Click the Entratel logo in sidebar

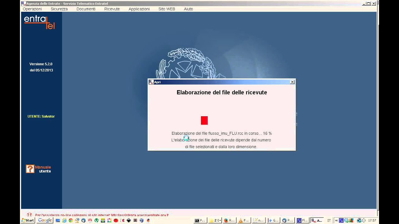(x=40, y=22)
